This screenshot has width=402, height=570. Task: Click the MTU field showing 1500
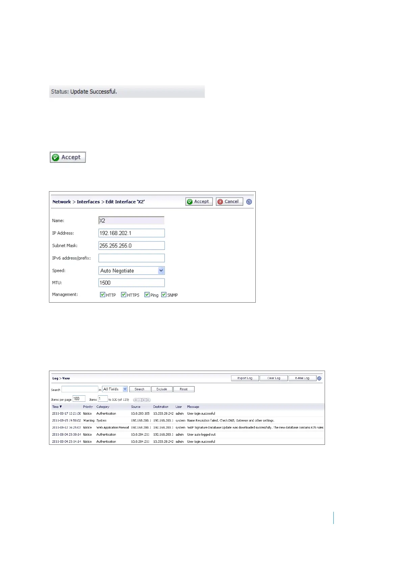tap(131, 283)
